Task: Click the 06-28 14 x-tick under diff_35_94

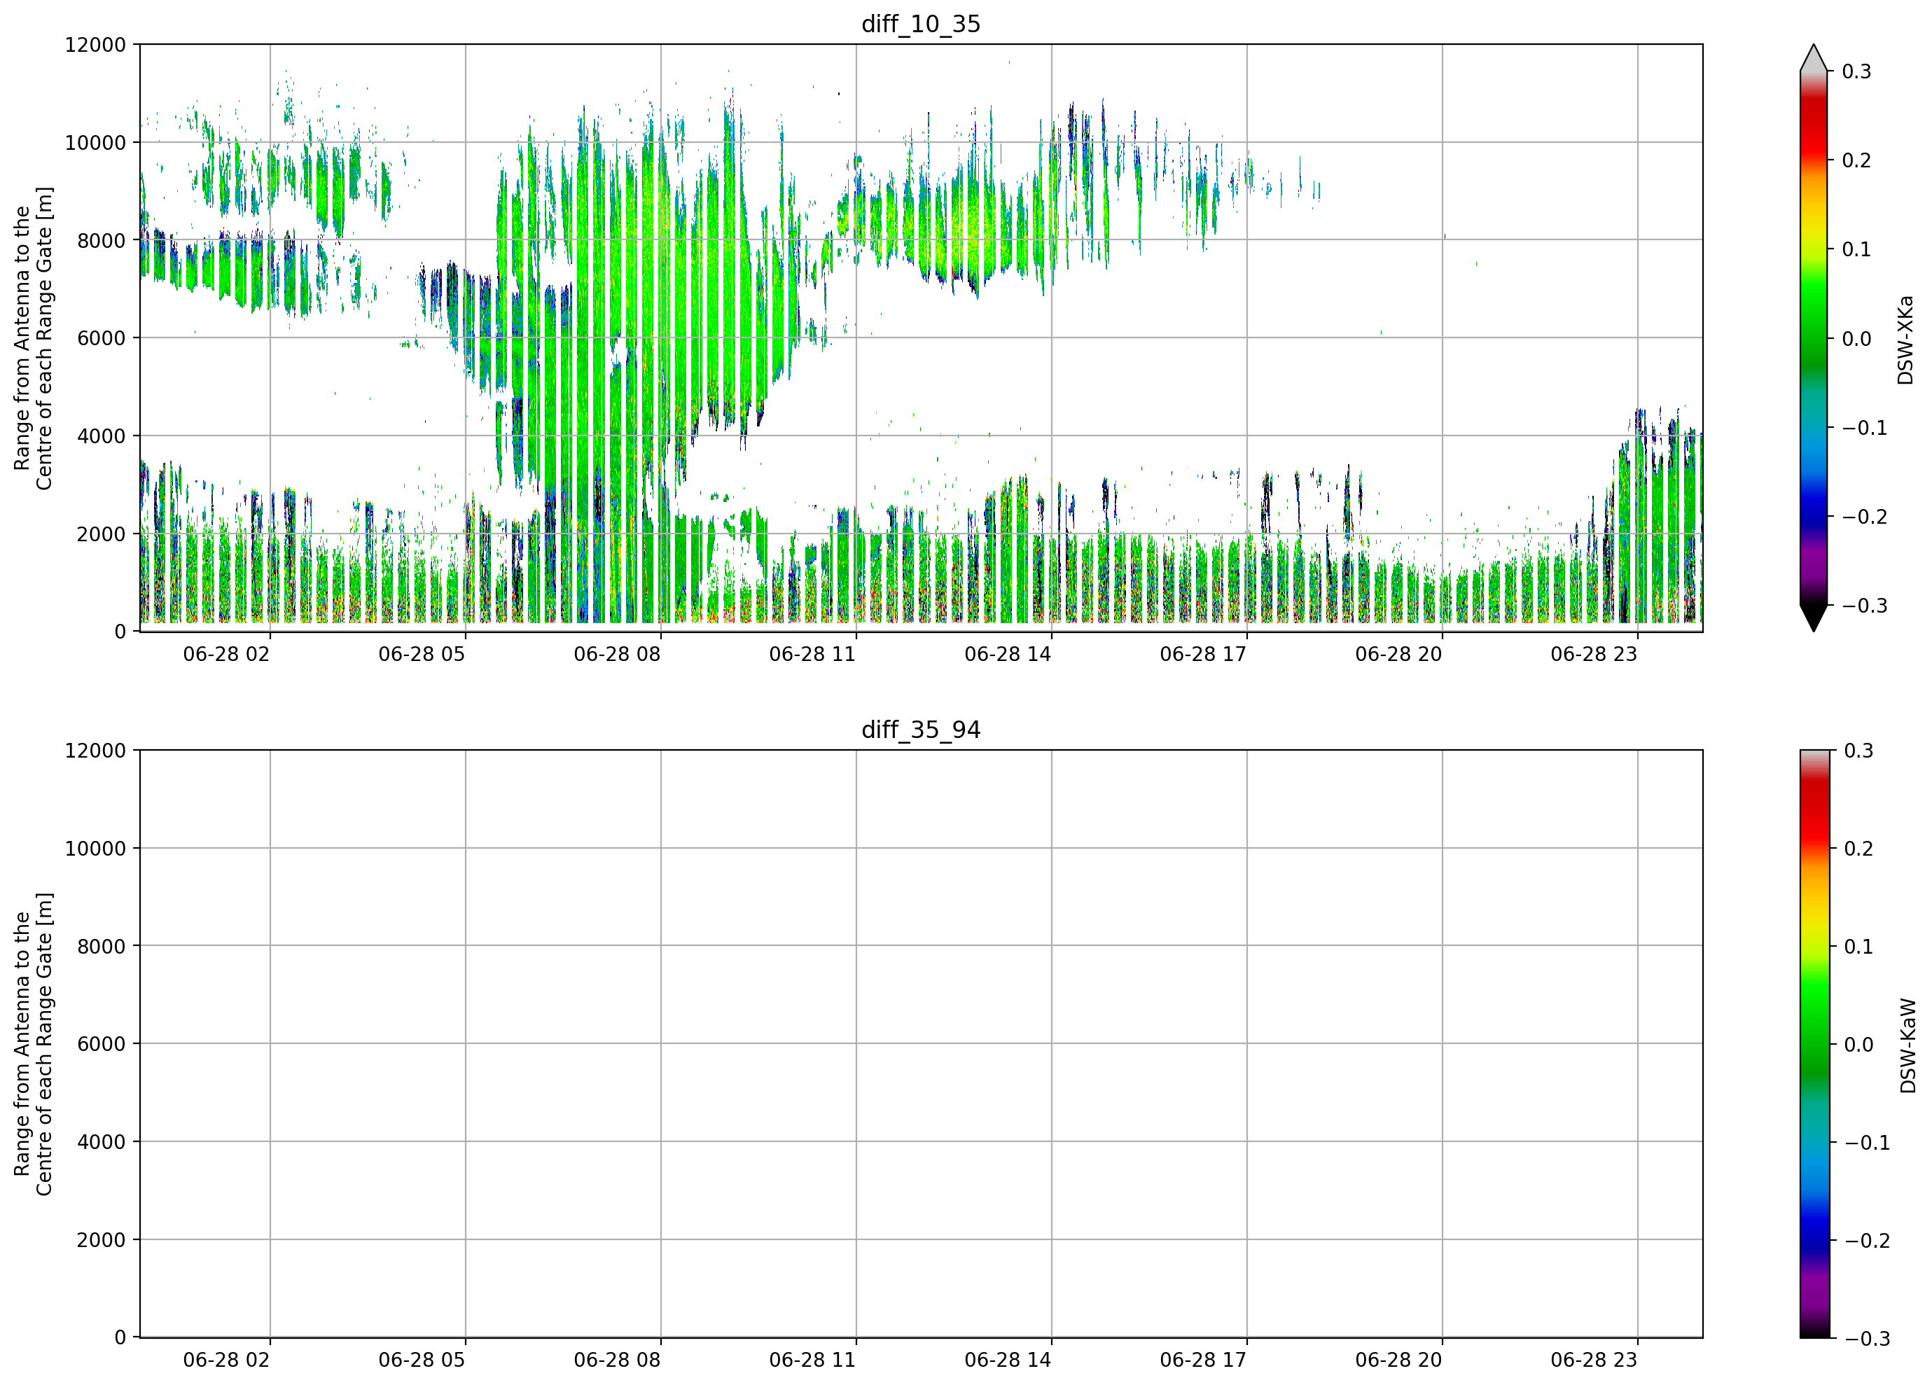Action: point(1008,1360)
